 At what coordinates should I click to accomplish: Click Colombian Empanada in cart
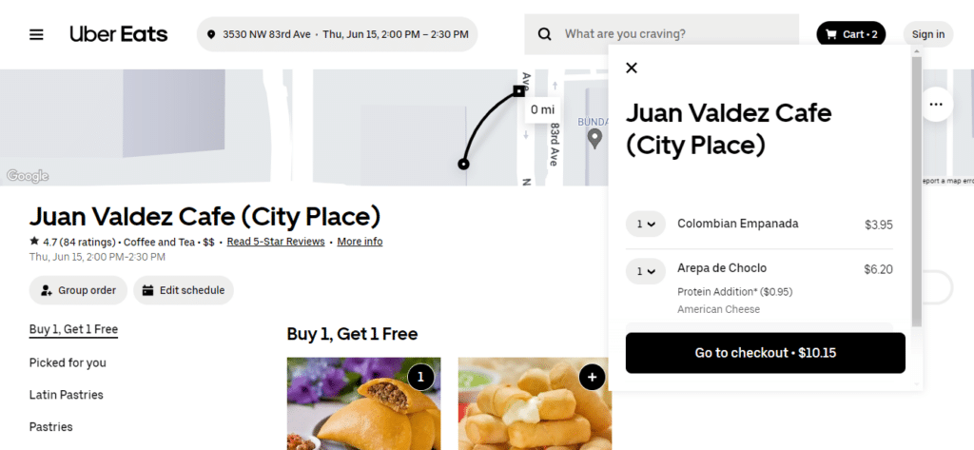pos(738,224)
